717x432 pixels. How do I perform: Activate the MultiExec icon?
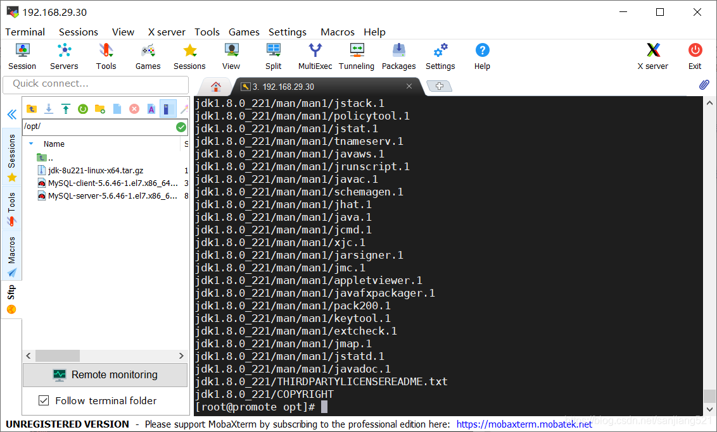315,56
